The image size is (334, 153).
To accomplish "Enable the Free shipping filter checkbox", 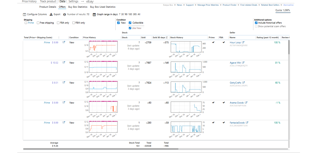I will (38, 23).
